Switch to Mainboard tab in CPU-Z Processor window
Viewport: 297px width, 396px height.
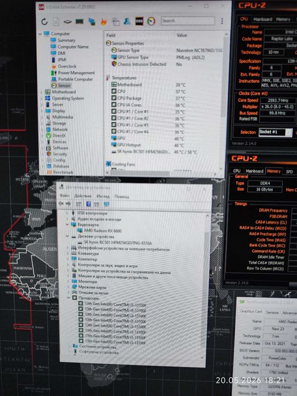[263, 19]
